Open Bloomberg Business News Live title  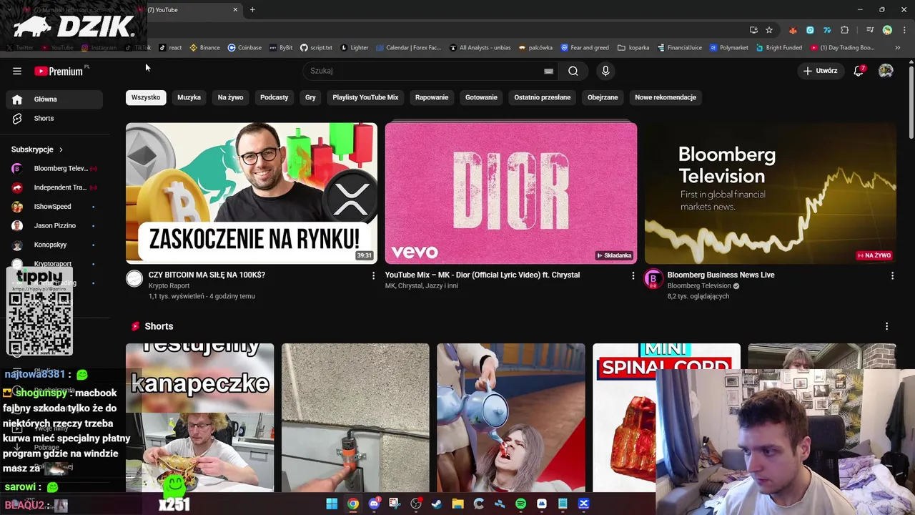point(721,275)
